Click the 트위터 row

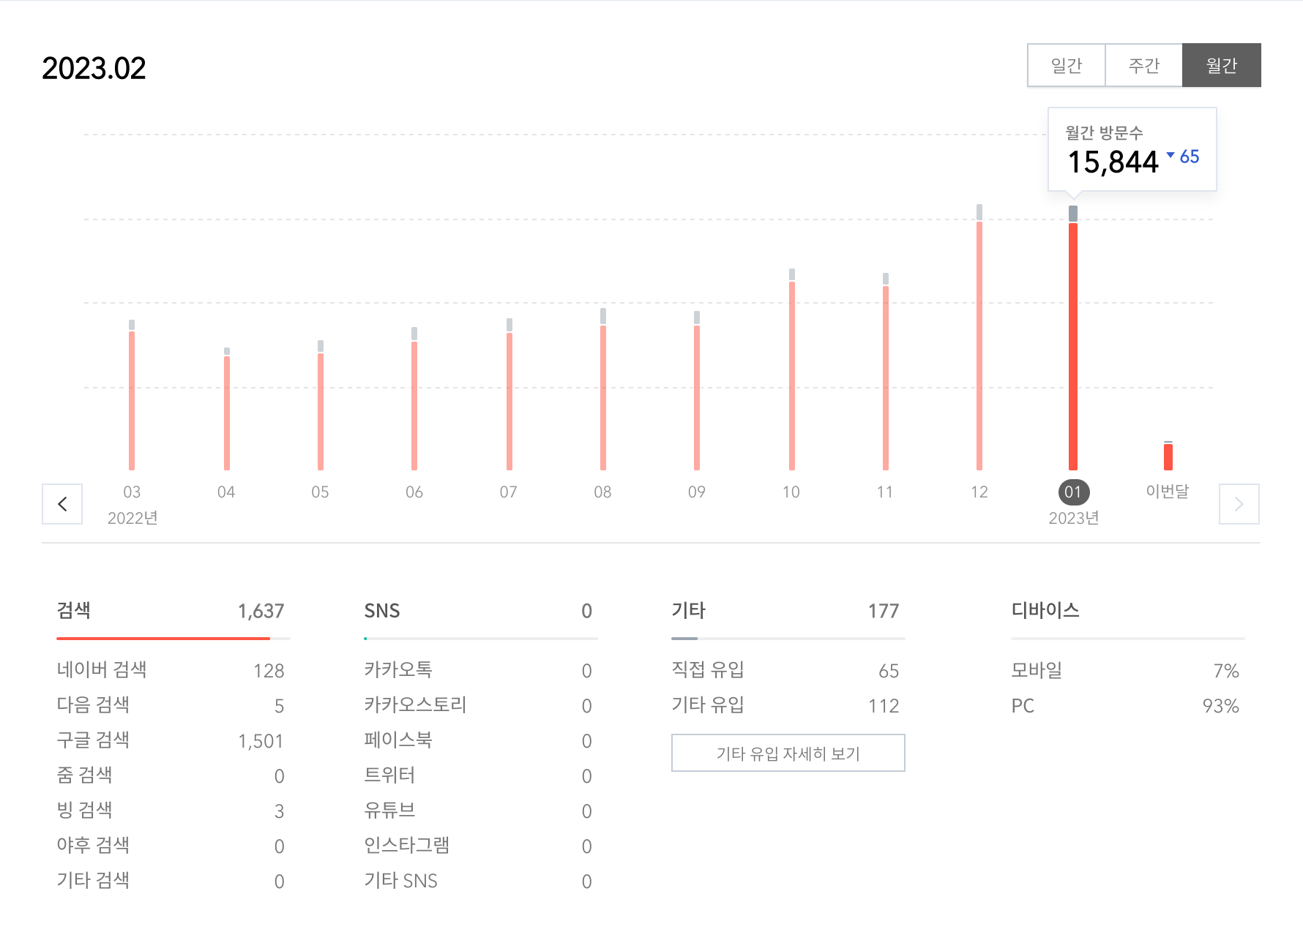pos(478,775)
